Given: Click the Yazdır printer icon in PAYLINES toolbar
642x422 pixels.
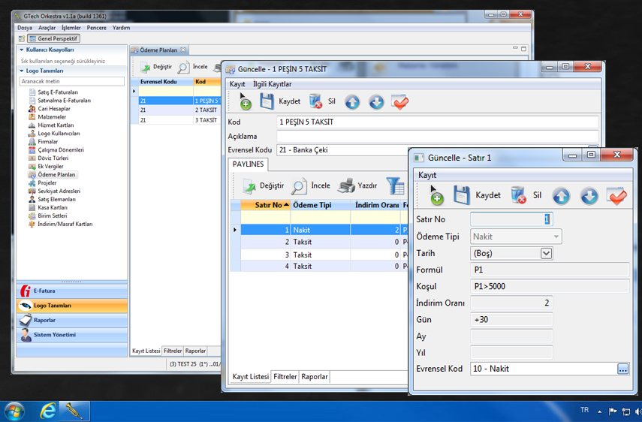Looking at the screenshot, I should click(346, 185).
